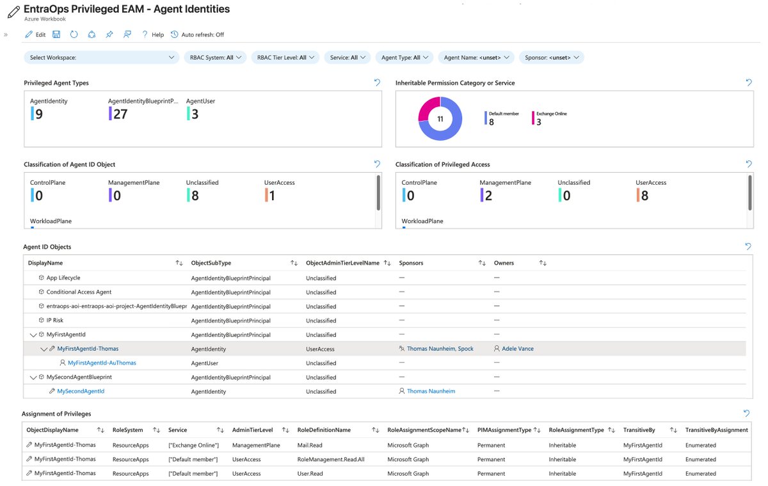The height and width of the screenshot is (486, 768).
Task: Reset Classification of Agent ID Object with undo icon
Action: pyautogui.click(x=377, y=164)
